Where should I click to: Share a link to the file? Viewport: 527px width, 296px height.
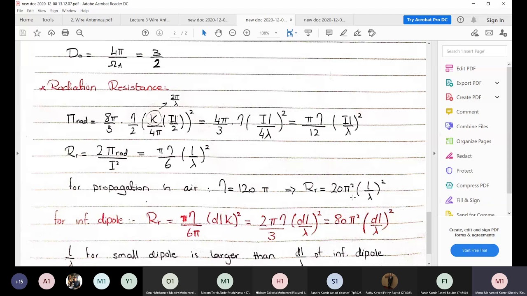[475, 33]
